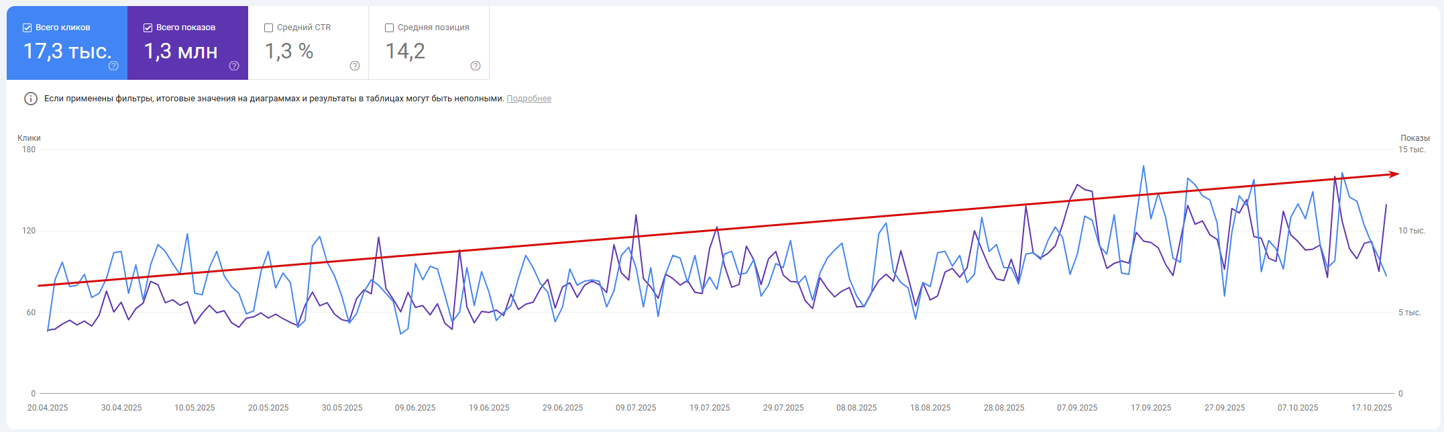Viewport: 1444px width, 432px height.
Task: Click the red trend line arrowhead
Action: (x=1394, y=174)
